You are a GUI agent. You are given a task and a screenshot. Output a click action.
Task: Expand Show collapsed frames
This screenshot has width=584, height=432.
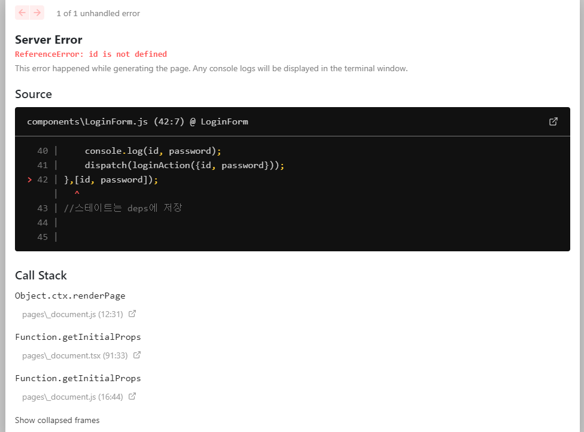point(57,420)
